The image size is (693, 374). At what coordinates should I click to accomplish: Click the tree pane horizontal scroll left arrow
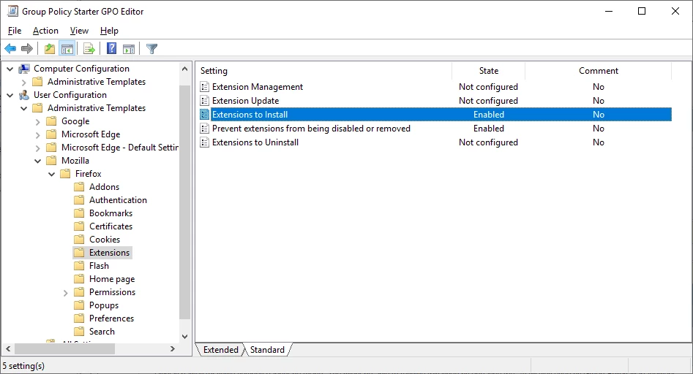pos(8,349)
